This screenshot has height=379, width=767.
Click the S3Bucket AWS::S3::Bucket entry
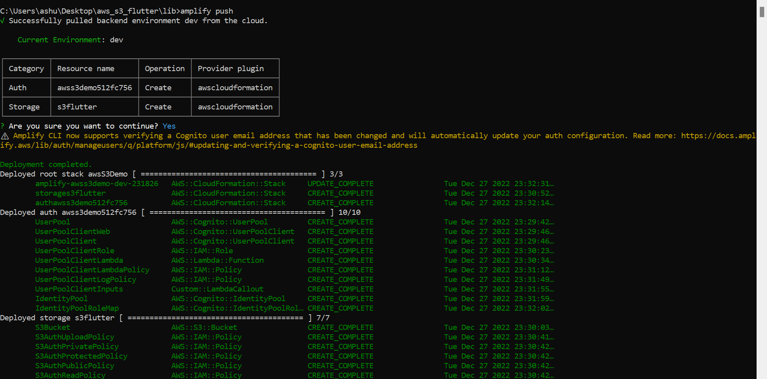[x=52, y=327]
